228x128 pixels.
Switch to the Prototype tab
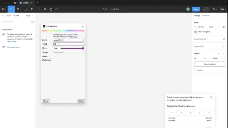click(x=206, y=16)
